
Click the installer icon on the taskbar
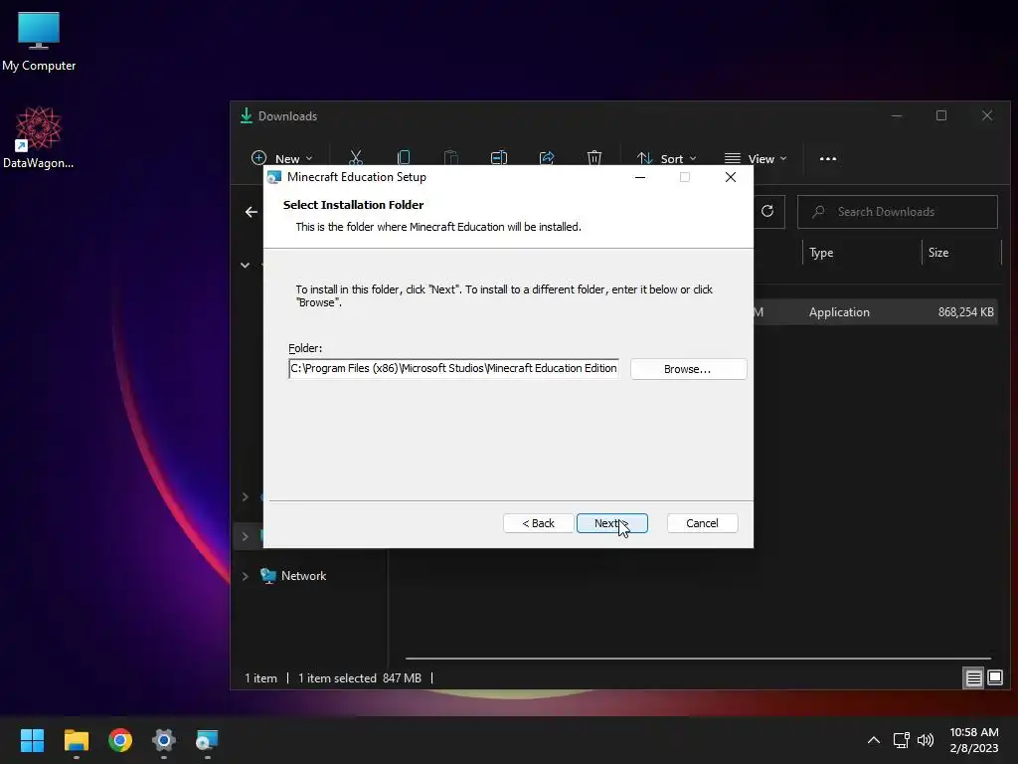pyautogui.click(x=207, y=740)
